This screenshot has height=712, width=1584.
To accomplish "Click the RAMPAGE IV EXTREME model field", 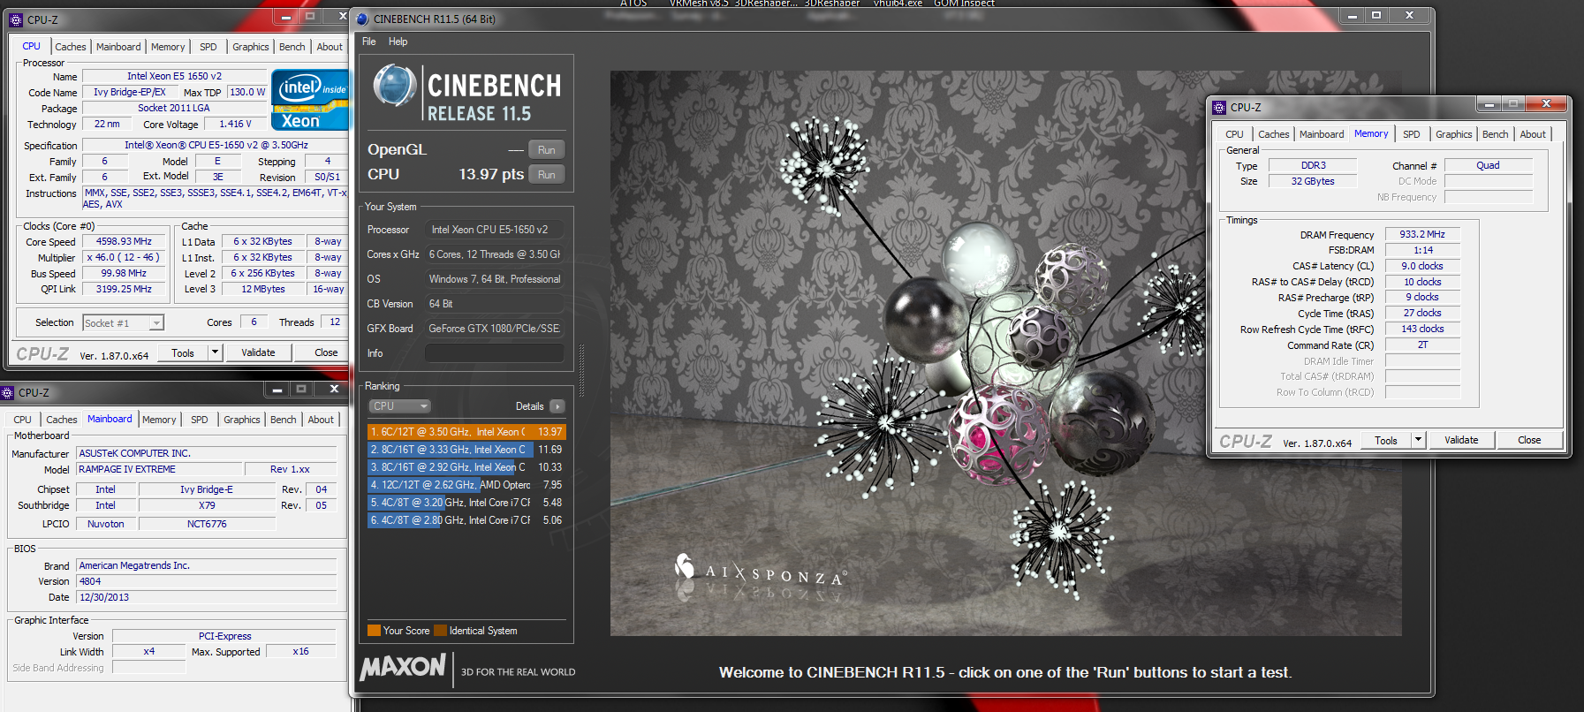I will coord(161,469).
